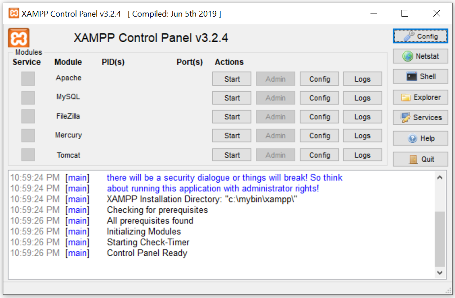This screenshot has width=455, height=298.
Task: Launch the Shell terminal button
Action: [420, 76]
